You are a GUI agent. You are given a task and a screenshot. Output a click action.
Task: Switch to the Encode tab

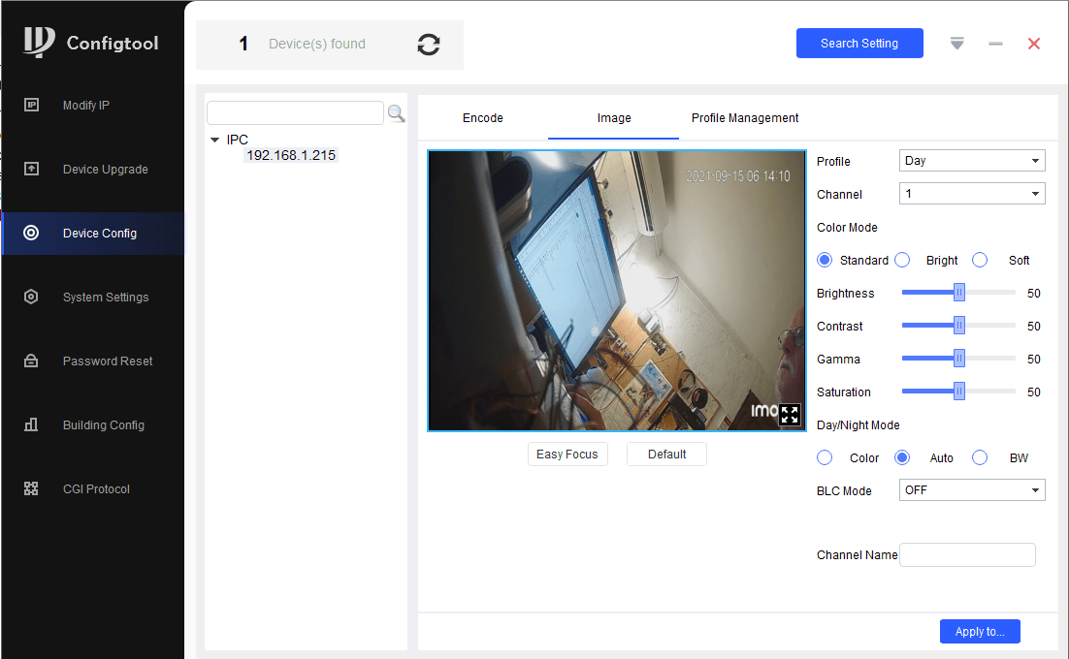pyautogui.click(x=482, y=118)
